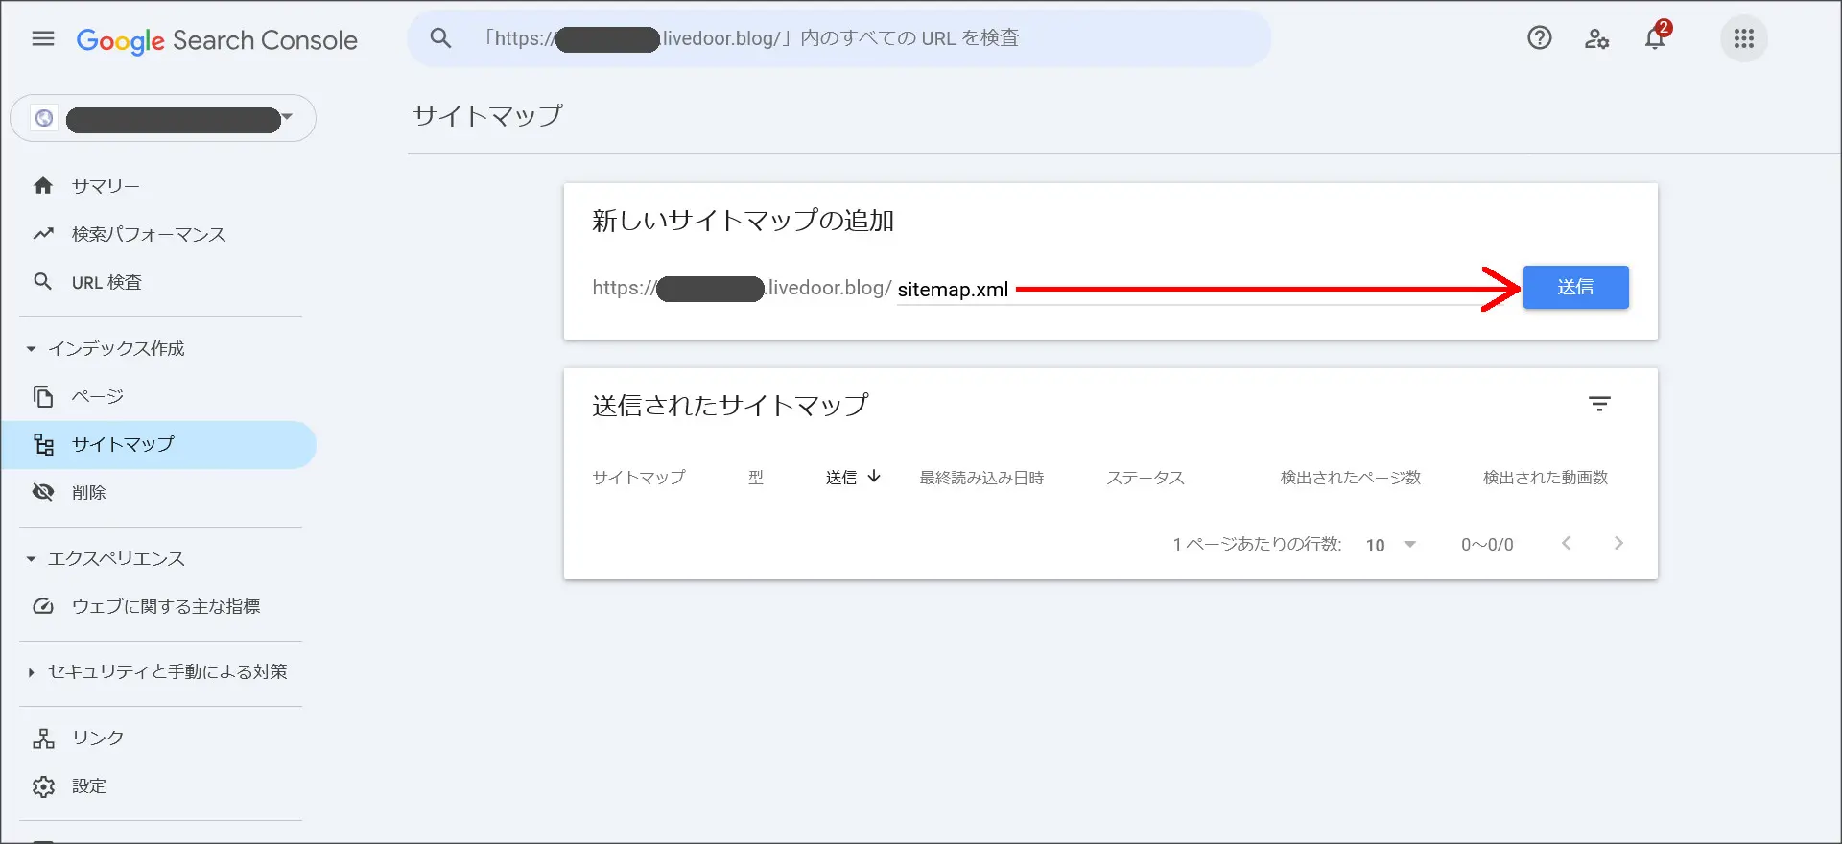Sort by 最終読み込み日時 column
The height and width of the screenshot is (844, 1842).
tap(981, 478)
